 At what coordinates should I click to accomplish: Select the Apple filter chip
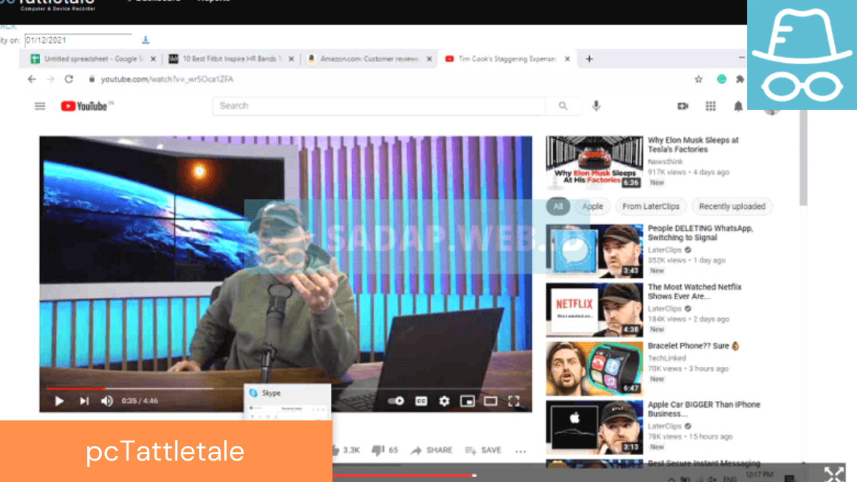pos(593,206)
